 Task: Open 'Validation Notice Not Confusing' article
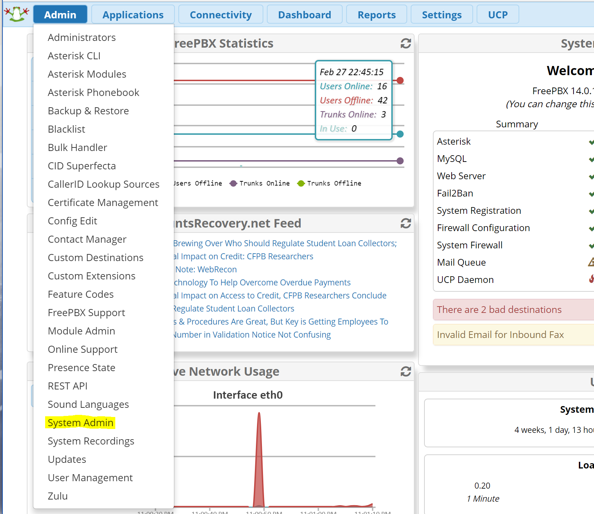coord(252,335)
